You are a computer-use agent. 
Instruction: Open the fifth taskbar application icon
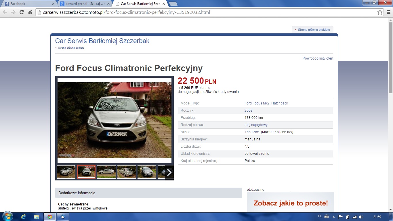[63, 217]
